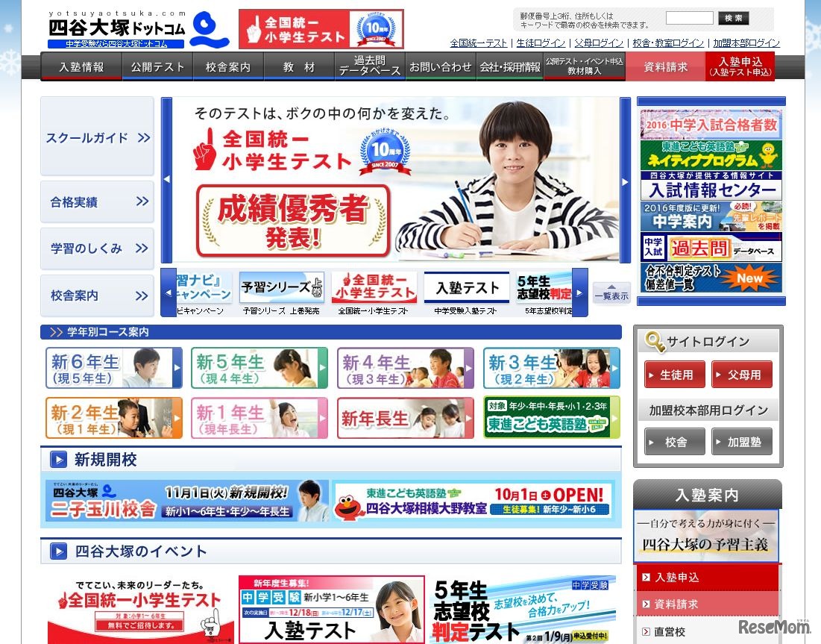Click the 新規開校 section play icon
The width and height of the screenshot is (821, 644).
pos(58,460)
